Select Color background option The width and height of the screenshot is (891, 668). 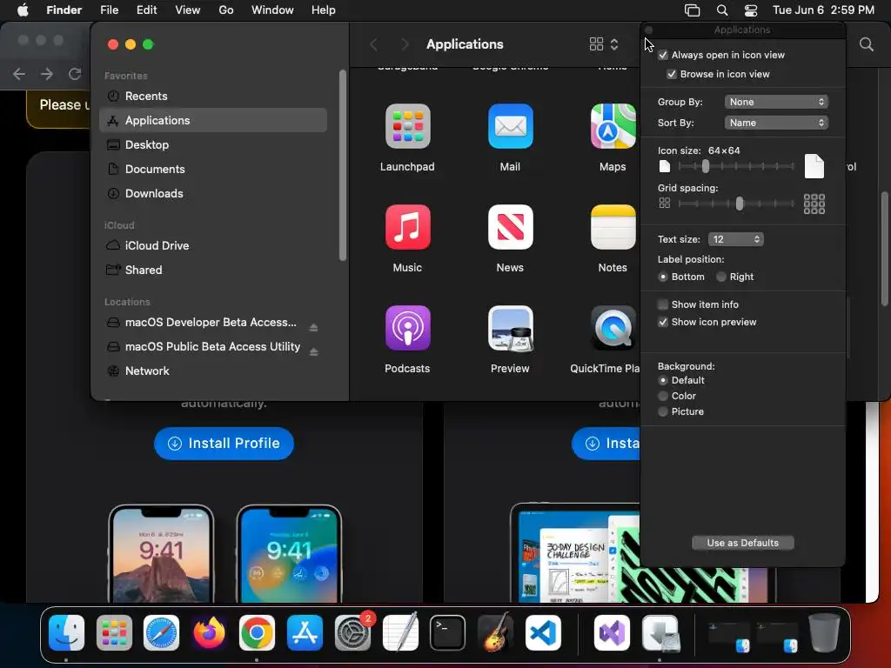[662, 396]
